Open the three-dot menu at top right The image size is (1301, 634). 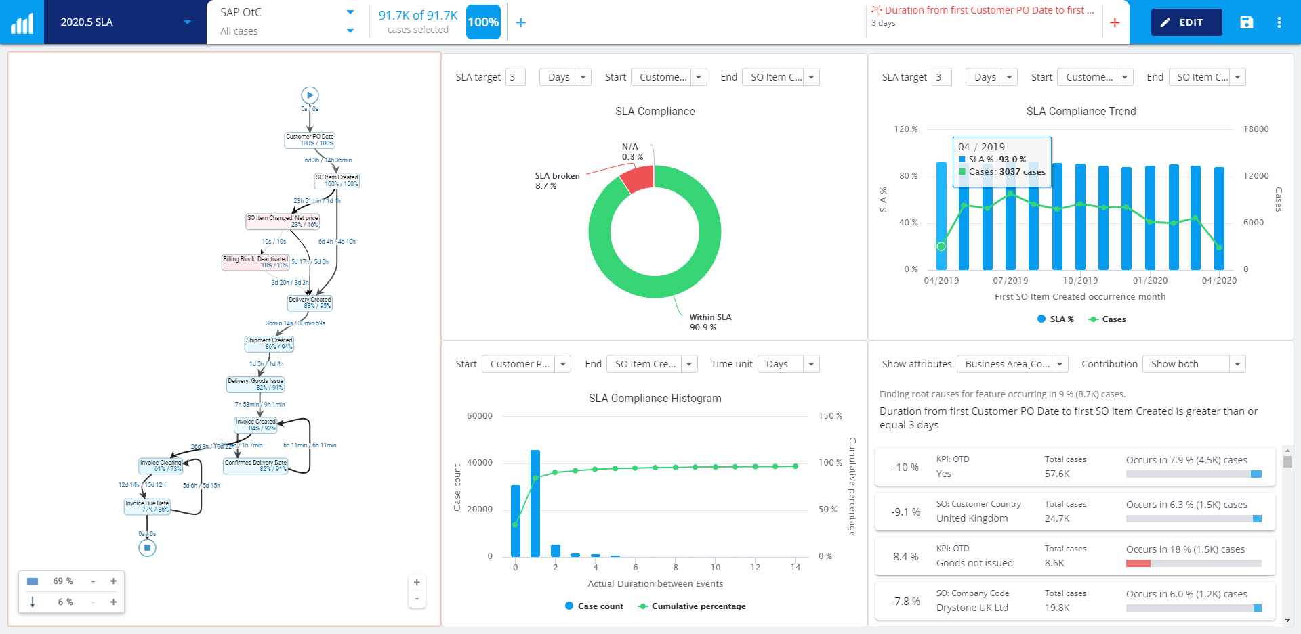1280,22
